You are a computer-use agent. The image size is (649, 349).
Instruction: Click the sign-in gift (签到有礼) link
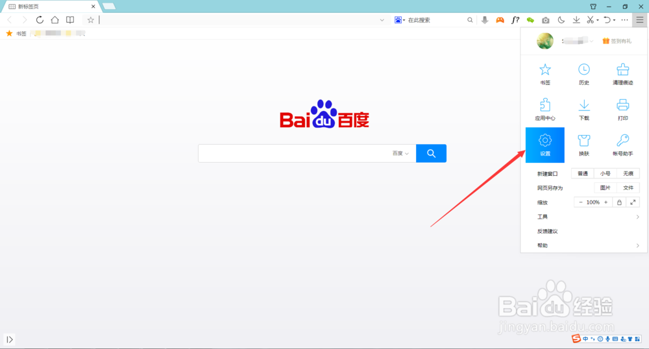[x=617, y=41]
